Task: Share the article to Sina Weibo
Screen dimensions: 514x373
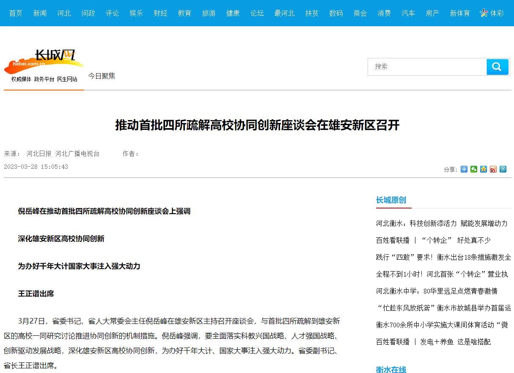Action: [493, 169]
